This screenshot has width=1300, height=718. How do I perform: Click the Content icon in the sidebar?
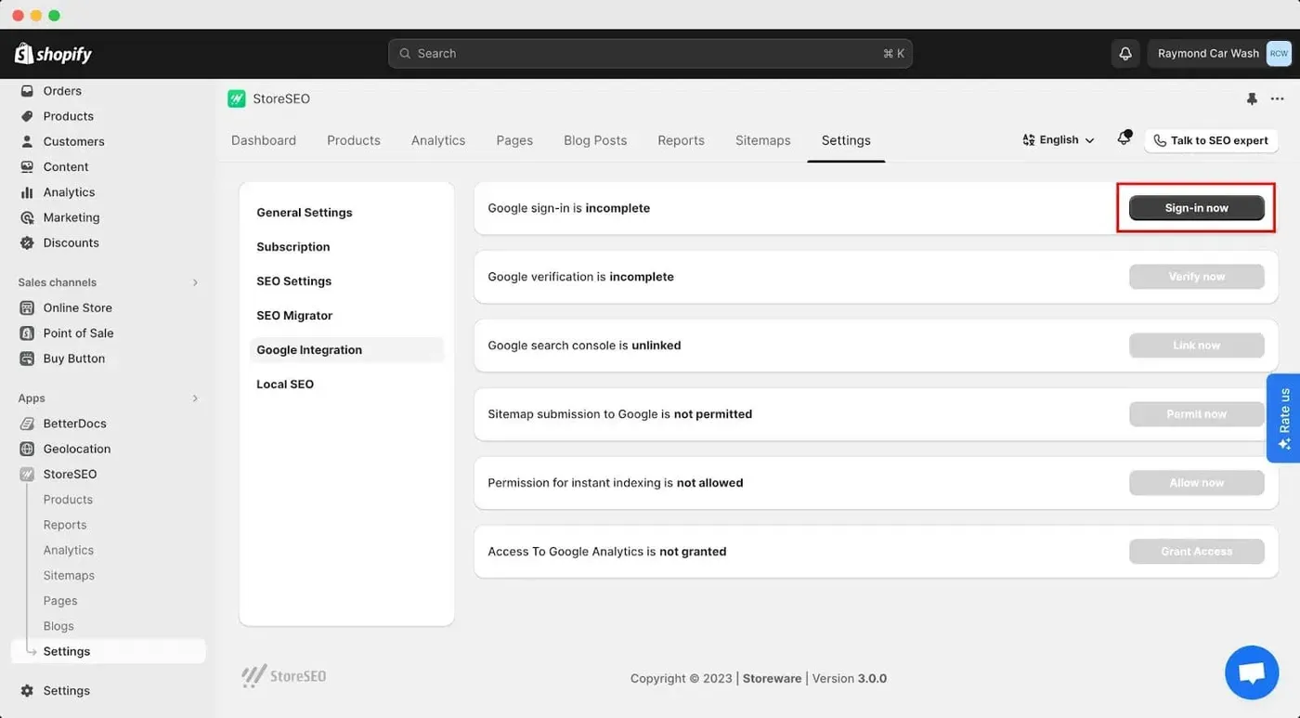click(27, 167)
